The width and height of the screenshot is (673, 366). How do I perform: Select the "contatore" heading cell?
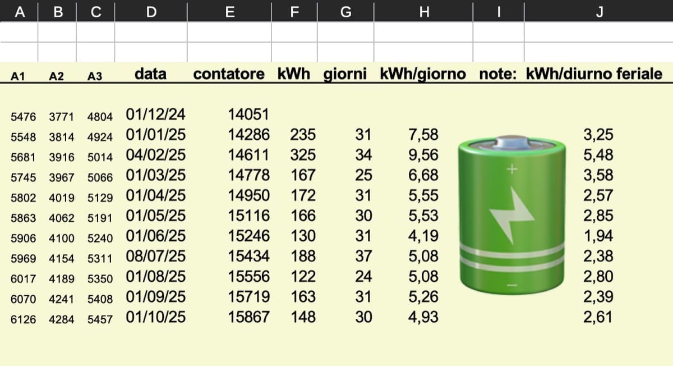(x=229, y=74)
